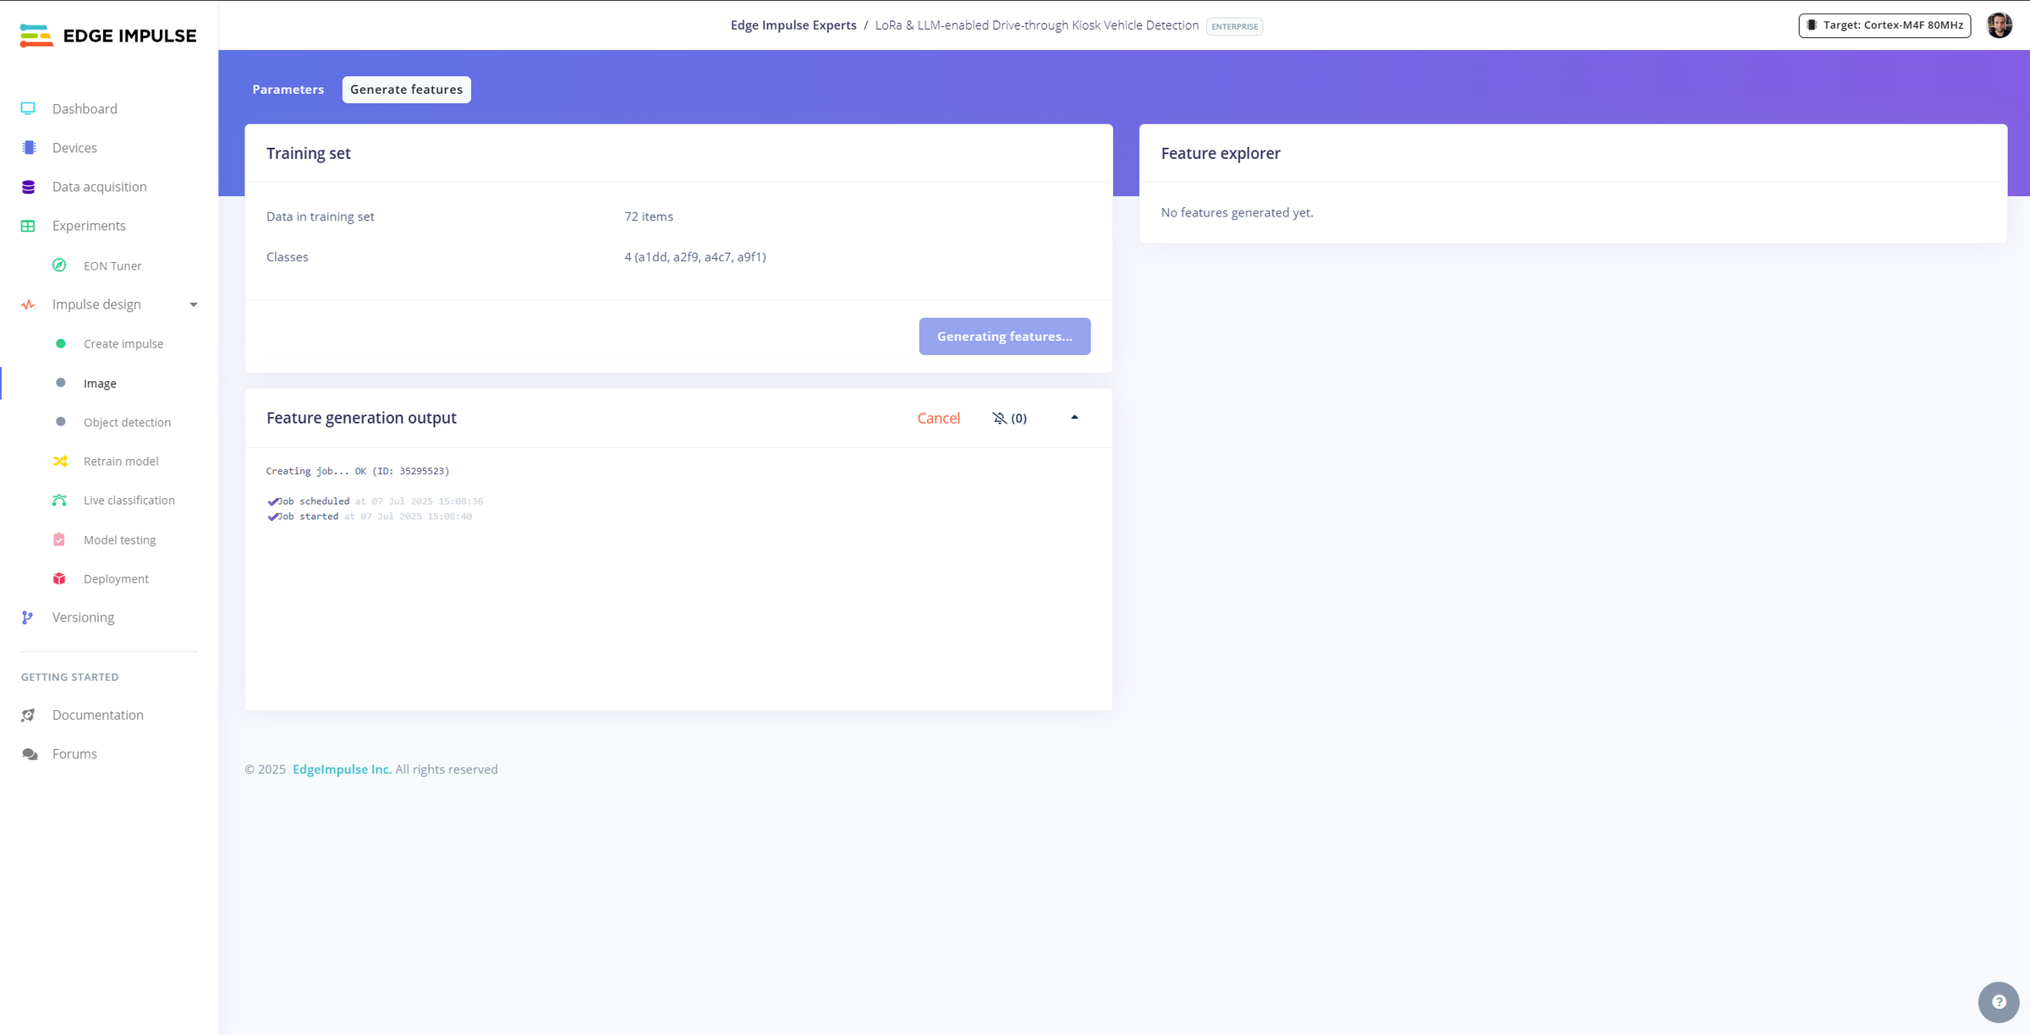Go to Devices page
This screenshot has height=1035, width=2030.
[x=74, y=147]
